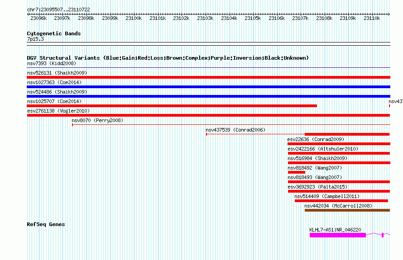
Task: Select the esv2422166 red loss bar
Action: tap(339, 153)
